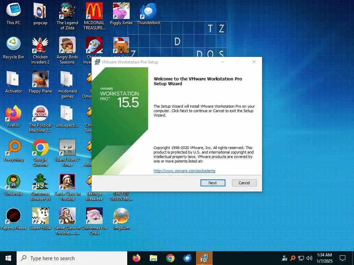Open the vmware.com/go/patents link
Image resolution: width=354 pixels, height=265 pixels.
(184, 171)
